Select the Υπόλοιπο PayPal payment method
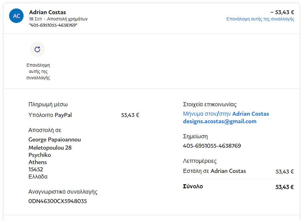This screenshot has height=221, width=301. [x=50, y=115]
